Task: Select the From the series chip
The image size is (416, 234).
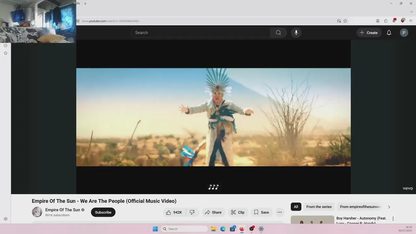Action: pos(319,207)
